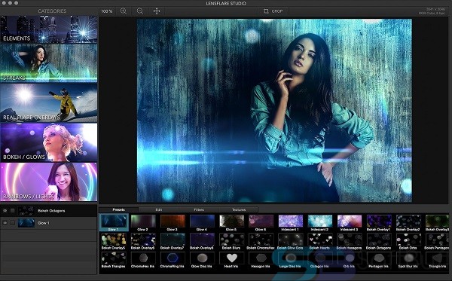Apply the Bokeh Overlay8 preset

pyautogui.click(x=202, y=241)
